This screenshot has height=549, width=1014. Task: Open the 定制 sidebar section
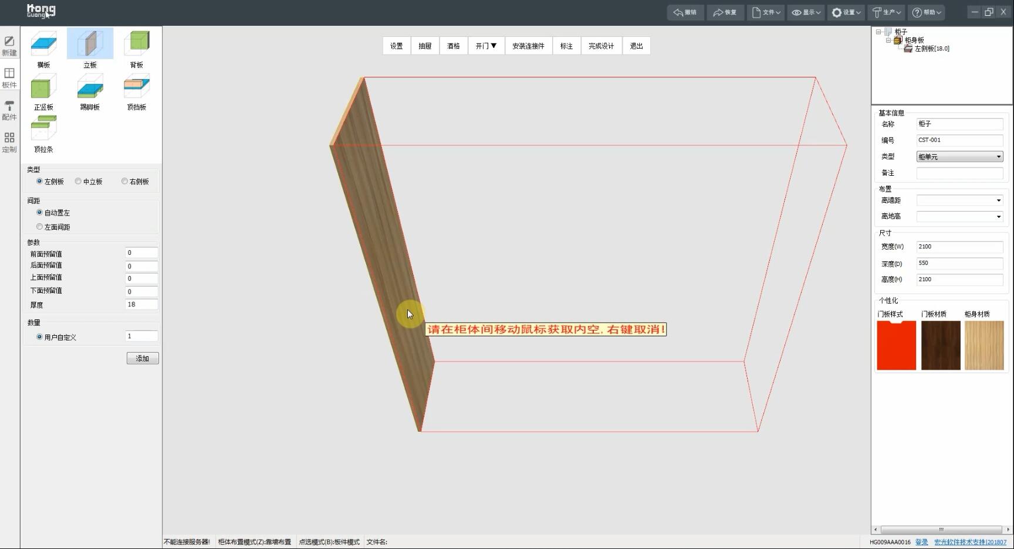click(x=9, y=142)
